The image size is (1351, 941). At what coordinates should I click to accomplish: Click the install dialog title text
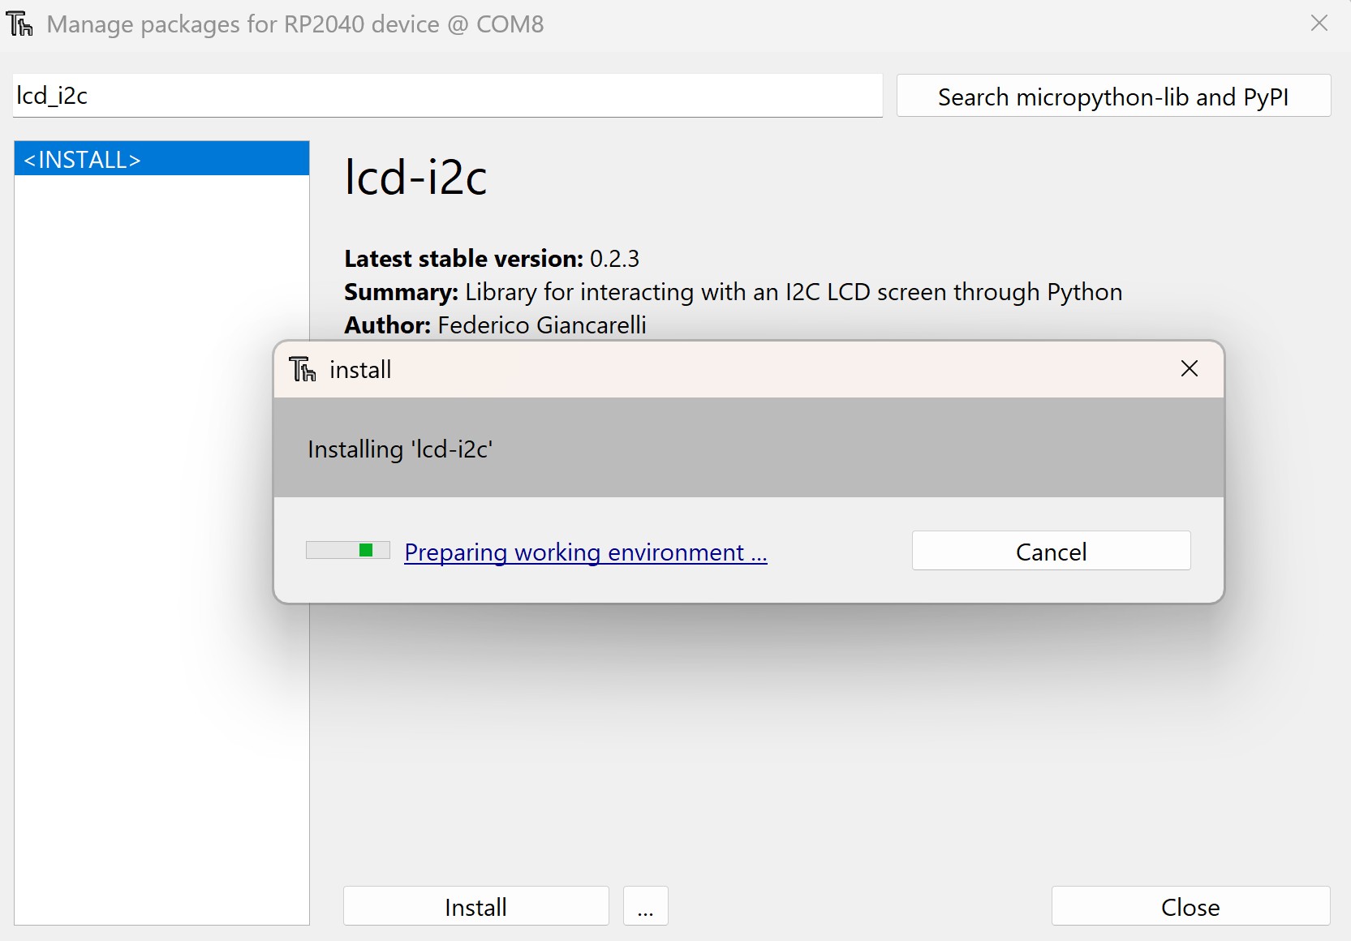point(360,370)
